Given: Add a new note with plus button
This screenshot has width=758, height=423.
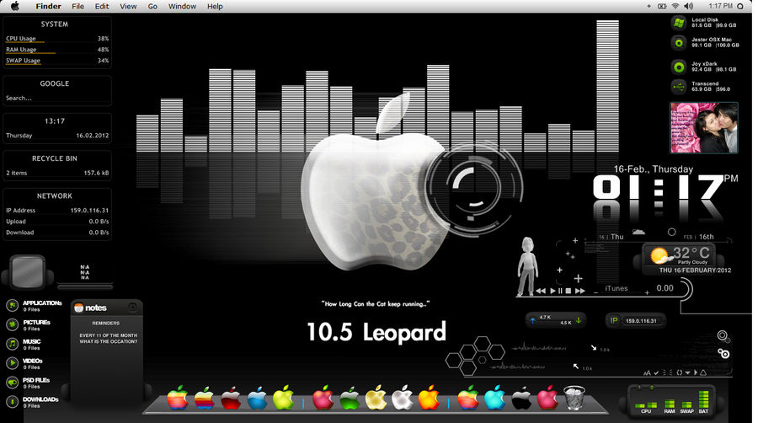Looking at the screenshot, I should (x=132, y=307).
